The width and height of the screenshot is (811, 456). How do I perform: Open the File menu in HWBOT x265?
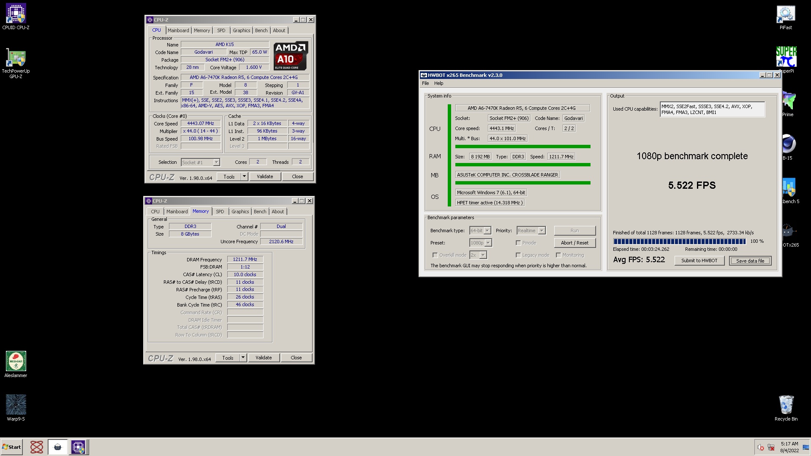[425, 83]
